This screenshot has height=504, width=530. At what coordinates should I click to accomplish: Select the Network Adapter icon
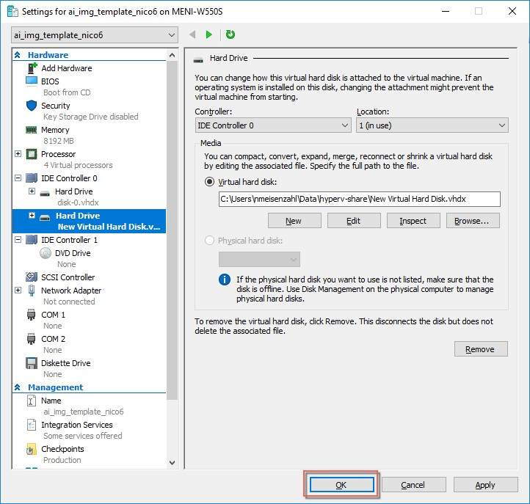pos(32,291)
